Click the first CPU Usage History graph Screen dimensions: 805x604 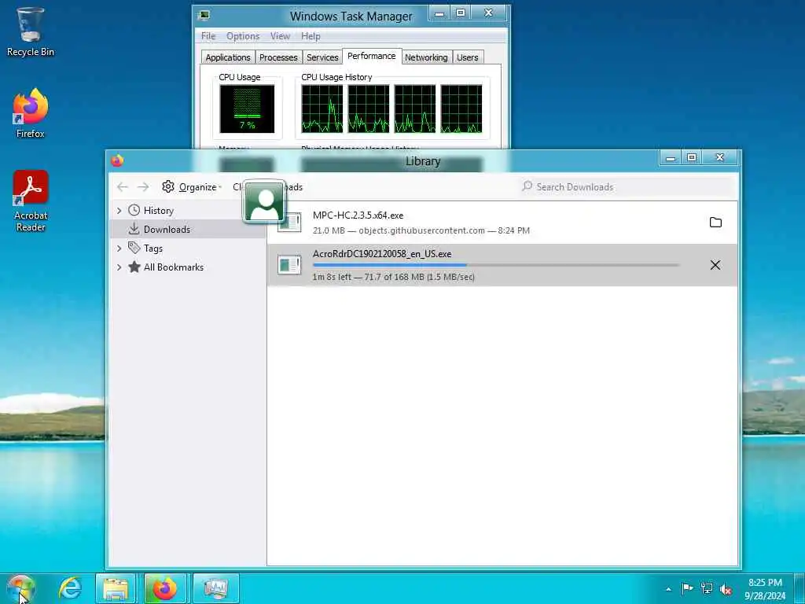pos(322,109)
